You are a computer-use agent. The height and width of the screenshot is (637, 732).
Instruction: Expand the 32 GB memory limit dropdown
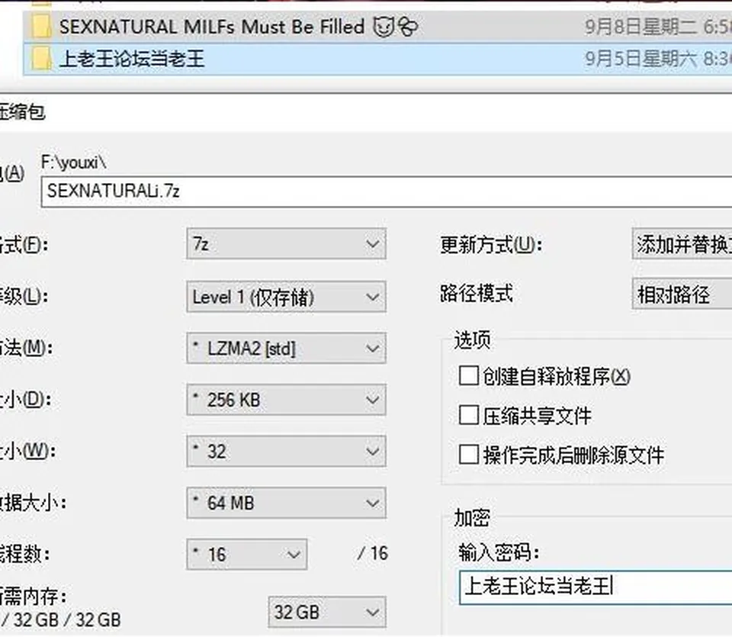(327, 612)
